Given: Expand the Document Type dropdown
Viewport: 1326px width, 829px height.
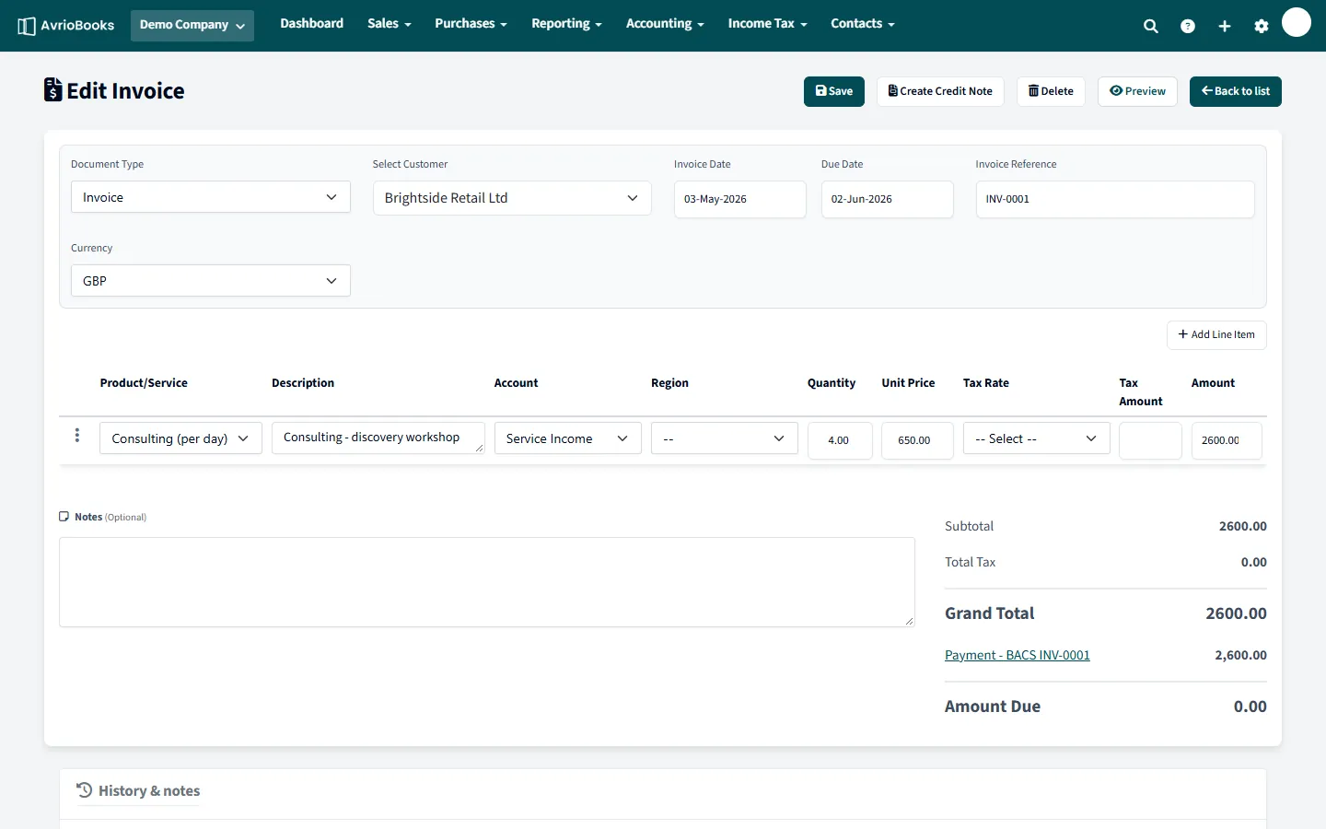Looking at the screenshot, I should [211, 197].
